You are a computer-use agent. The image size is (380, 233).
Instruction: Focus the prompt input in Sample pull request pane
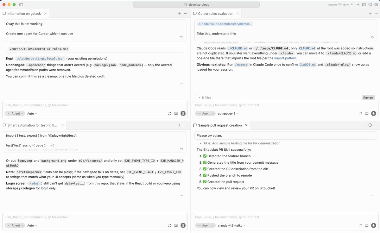(286, 217)
